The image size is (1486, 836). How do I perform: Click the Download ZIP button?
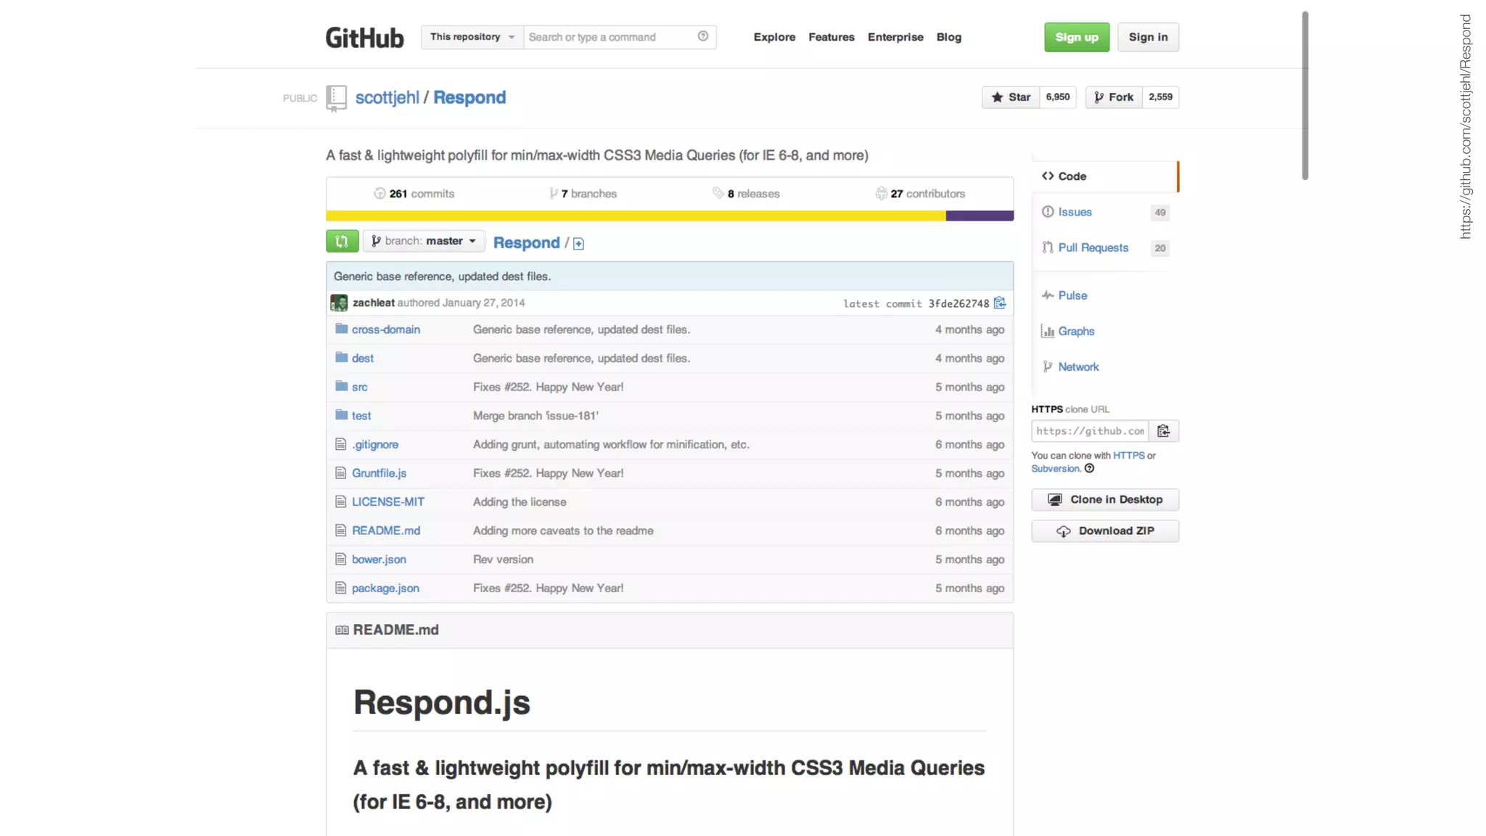[x=1105, y=530]
